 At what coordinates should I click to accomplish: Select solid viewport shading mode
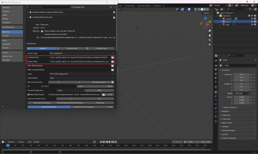coord(202,9)
